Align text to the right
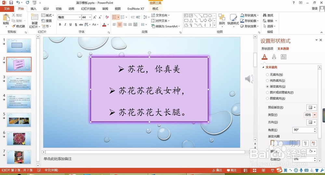The width and height of the screenshot is (325, 175). 125,24
